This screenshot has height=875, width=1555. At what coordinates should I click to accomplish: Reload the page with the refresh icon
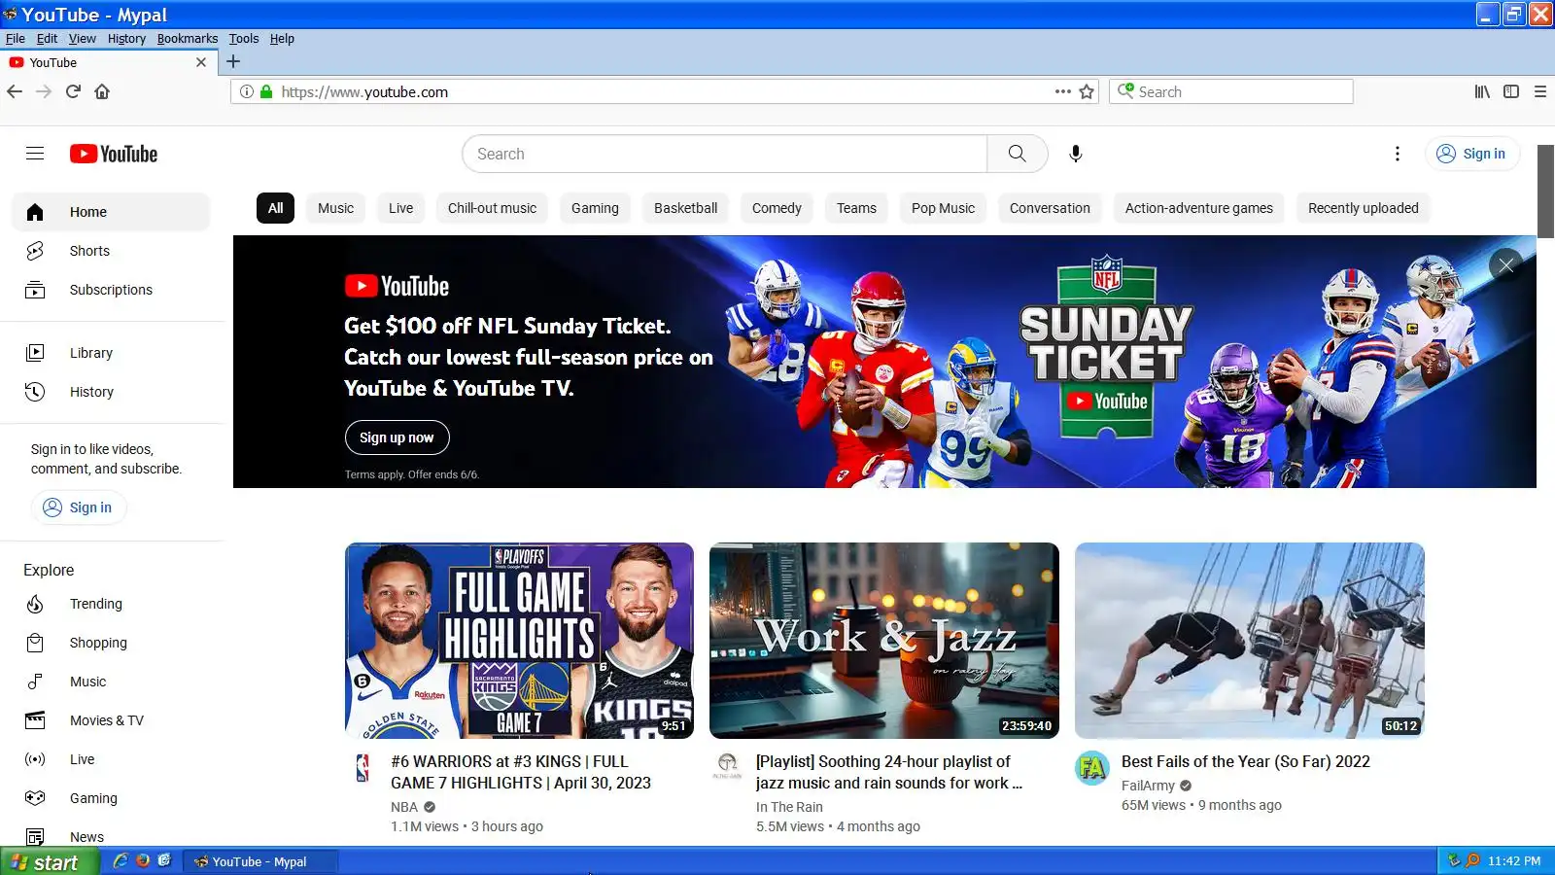(x=73, y=91)
